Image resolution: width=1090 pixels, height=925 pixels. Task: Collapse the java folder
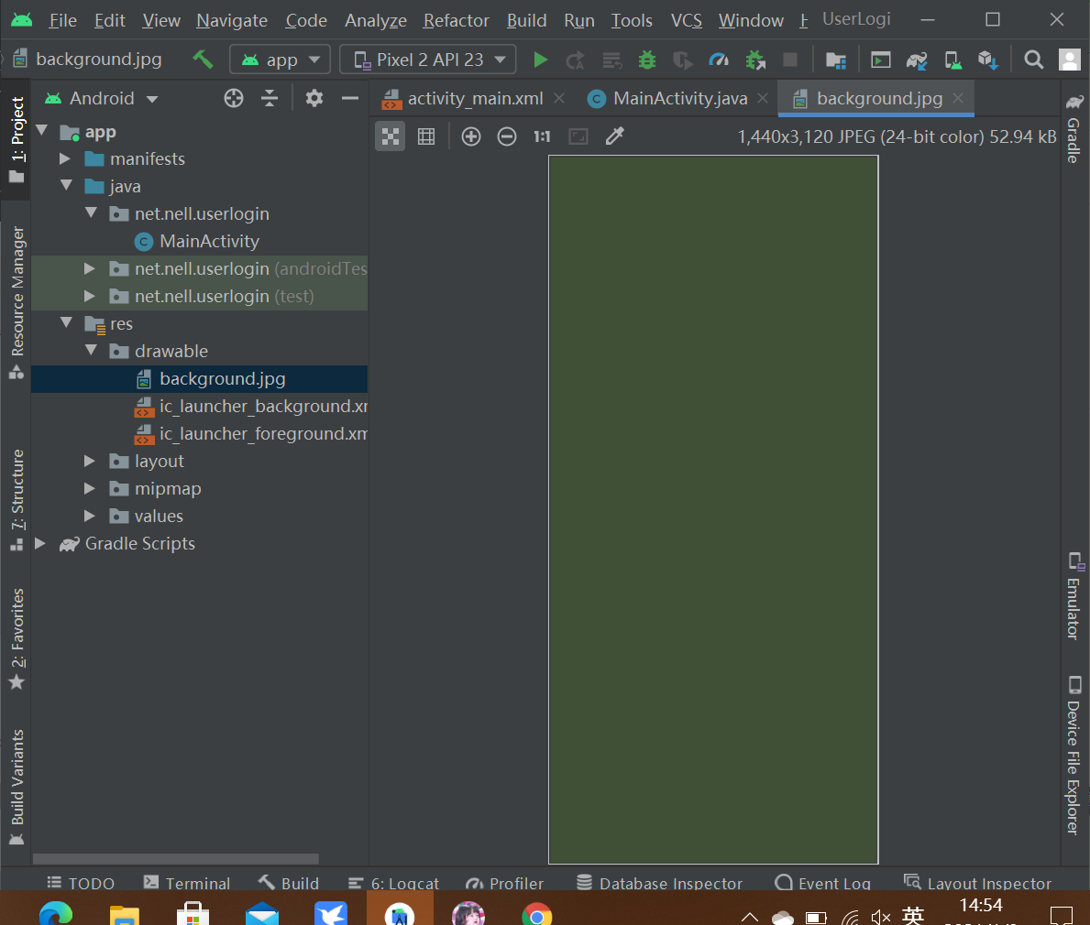click(67, 185)
